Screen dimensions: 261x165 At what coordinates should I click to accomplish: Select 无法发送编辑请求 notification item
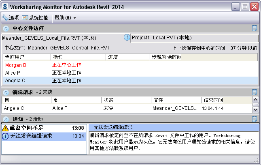coord(44,136)
